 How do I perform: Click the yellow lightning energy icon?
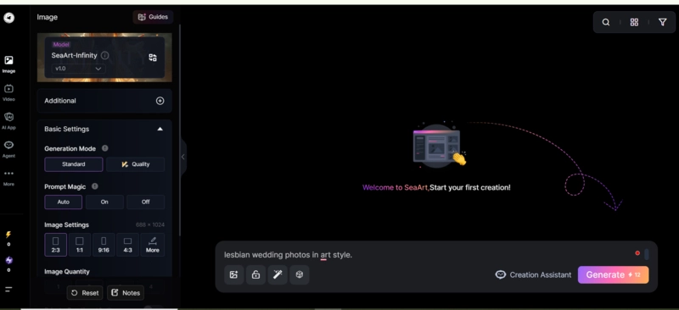click(8, 235)
